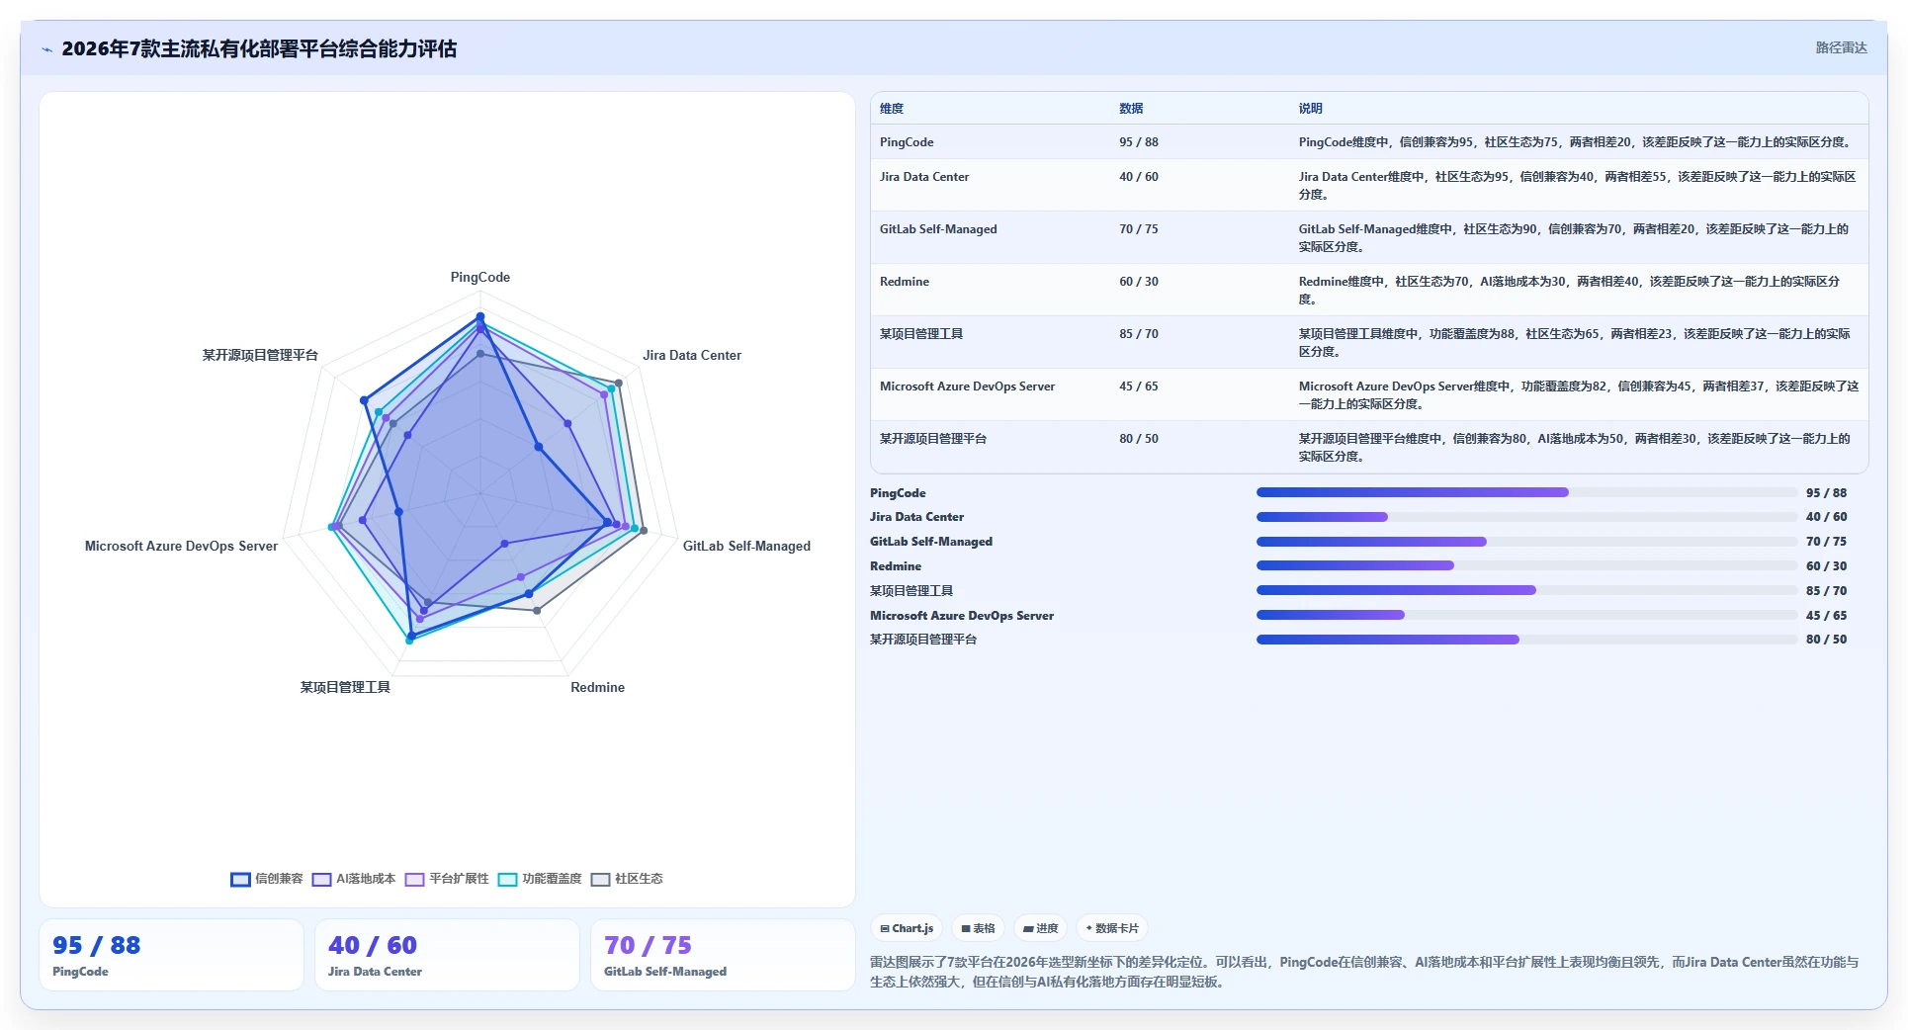
Task: Select the PingCode label in the progress list
Action: (x=898, y=493)
